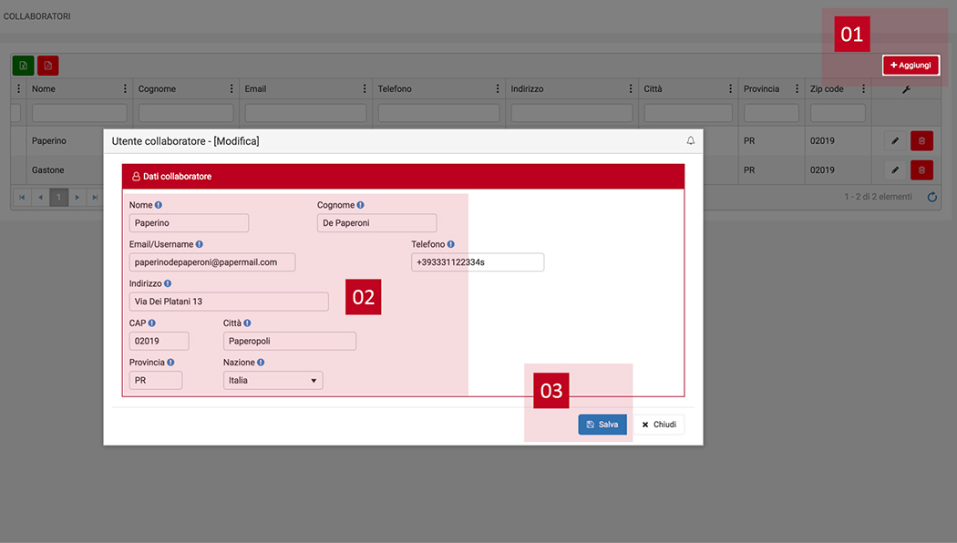Export the collaborators table to PDF
Viewport: 957px width, 543px height.
click(47, 66)
